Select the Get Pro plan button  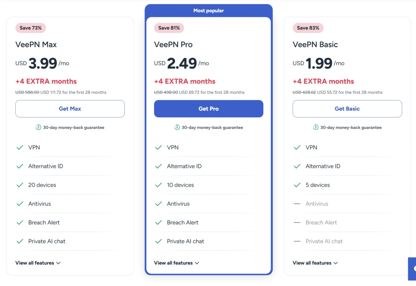coord(209,109)
